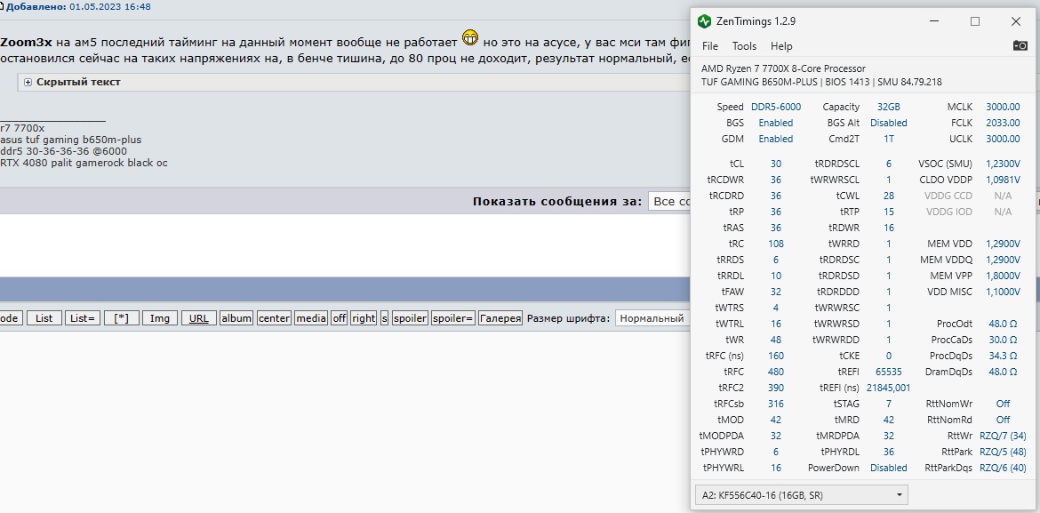Open the Help menu in ZenTimings
1040x513 pixels.
point(781,46)
